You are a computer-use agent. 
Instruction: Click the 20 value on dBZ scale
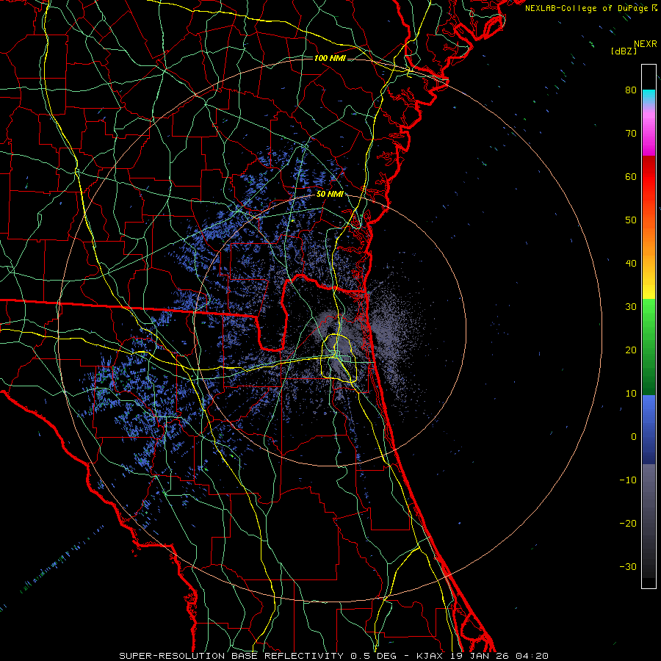(x=631, y=350)
